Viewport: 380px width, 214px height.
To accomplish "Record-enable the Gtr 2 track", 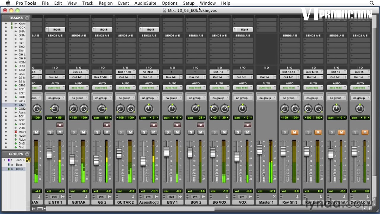I will pos(107,125).
